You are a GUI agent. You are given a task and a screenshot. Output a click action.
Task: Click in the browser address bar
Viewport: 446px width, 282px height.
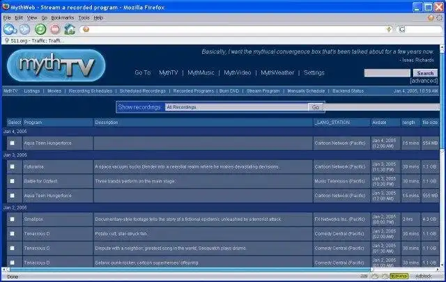(238, 29)
